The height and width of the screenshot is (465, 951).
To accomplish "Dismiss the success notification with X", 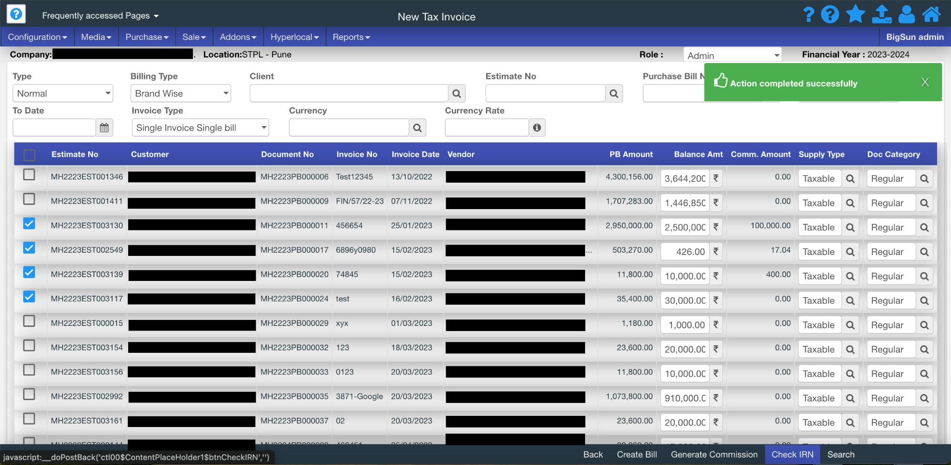I will click(925, 83).
